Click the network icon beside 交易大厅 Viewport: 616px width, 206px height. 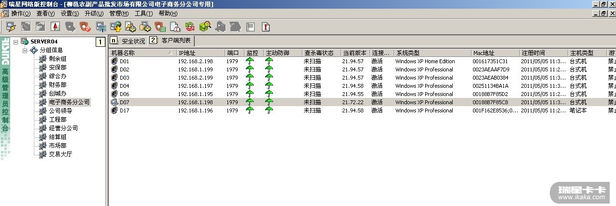pyautogui.click(x=43, y=154)
